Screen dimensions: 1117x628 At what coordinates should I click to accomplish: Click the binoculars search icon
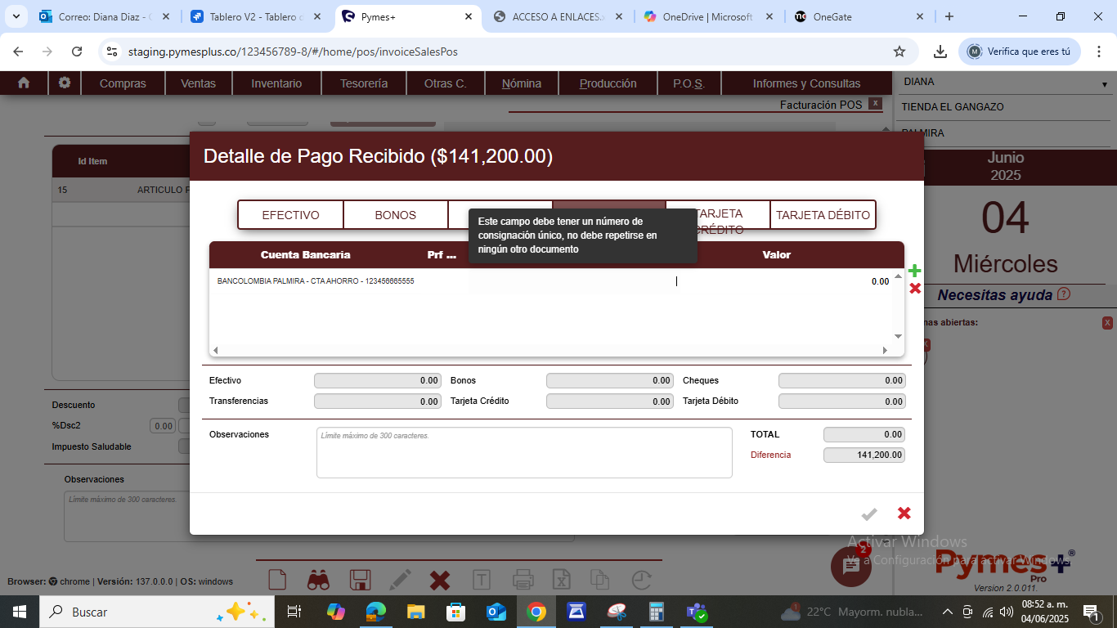(318, 581)
